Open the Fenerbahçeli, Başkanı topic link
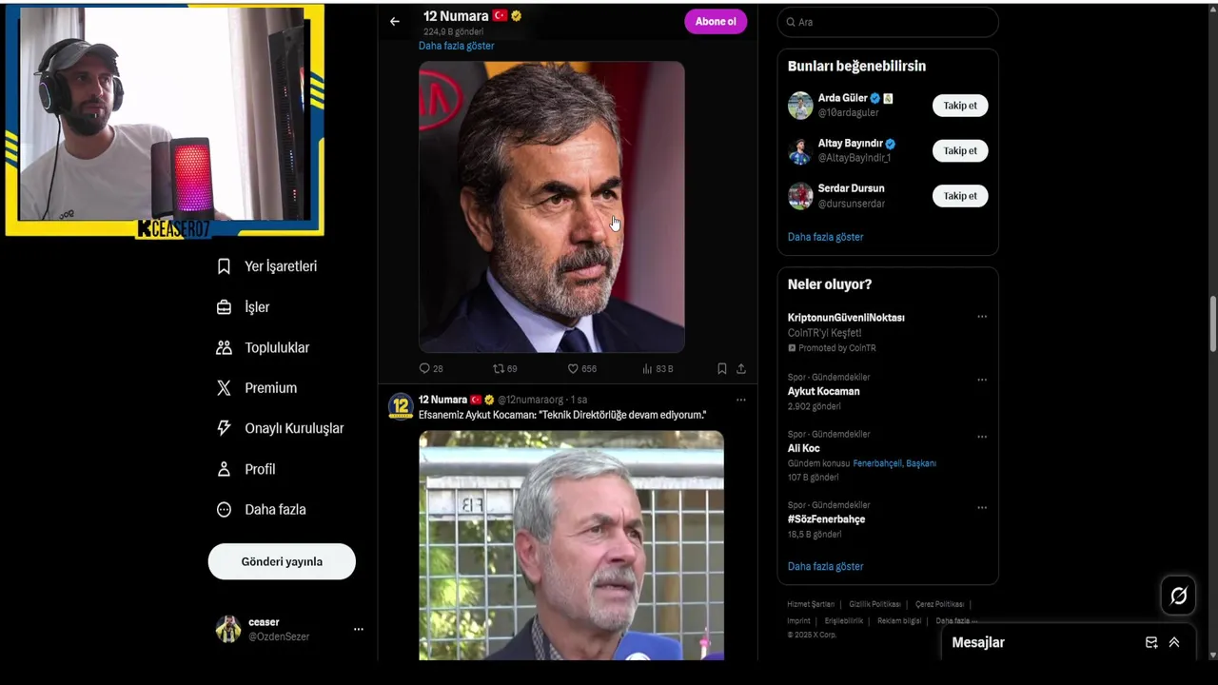Viewport: 1218px width, 685px height. pyautogui.click(x=894, y=463)
